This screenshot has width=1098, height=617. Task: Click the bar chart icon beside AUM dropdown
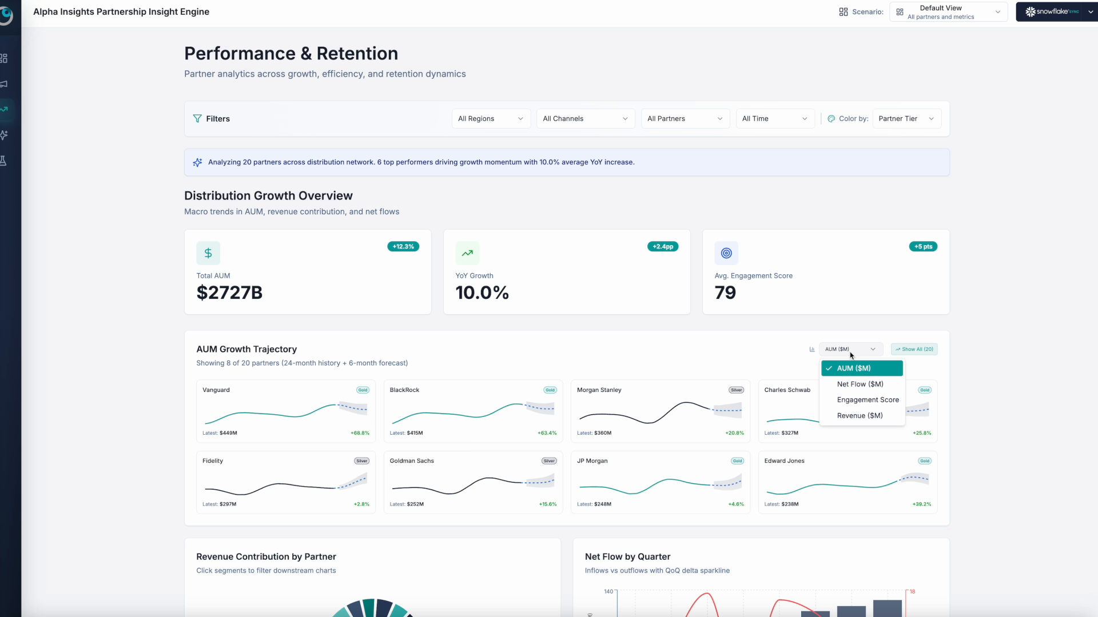pos(811,349)
